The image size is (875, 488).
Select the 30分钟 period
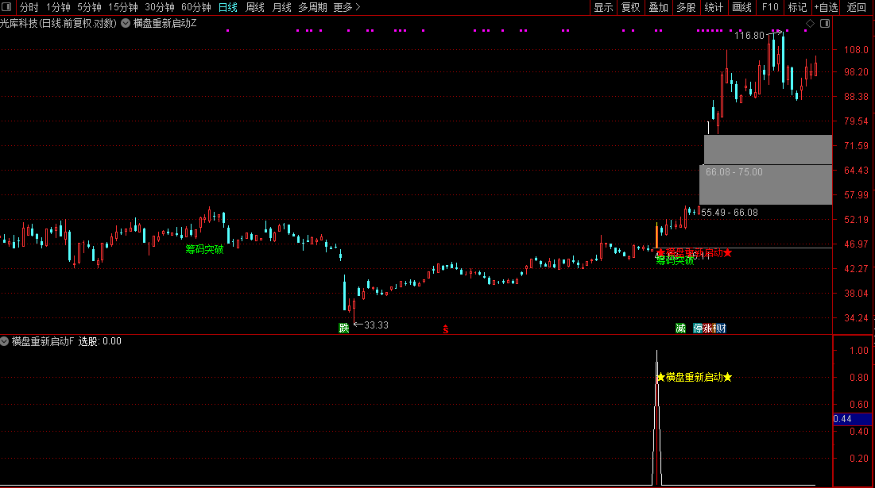(160, 7)
